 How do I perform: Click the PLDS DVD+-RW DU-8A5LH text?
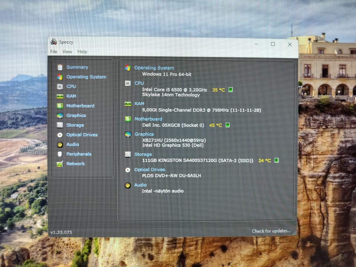coord(171,176)
